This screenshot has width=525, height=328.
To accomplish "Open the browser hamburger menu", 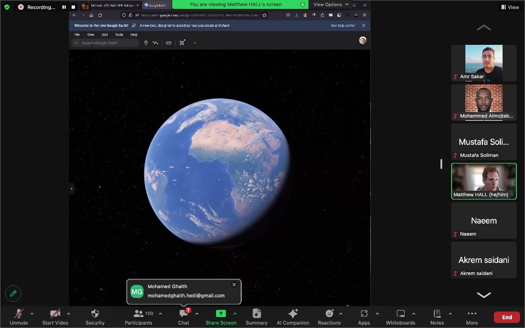I will coord(365,15).
